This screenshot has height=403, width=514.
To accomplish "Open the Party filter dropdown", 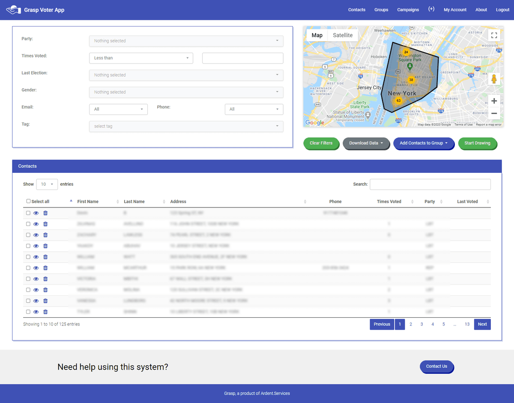I will [186, 41].
